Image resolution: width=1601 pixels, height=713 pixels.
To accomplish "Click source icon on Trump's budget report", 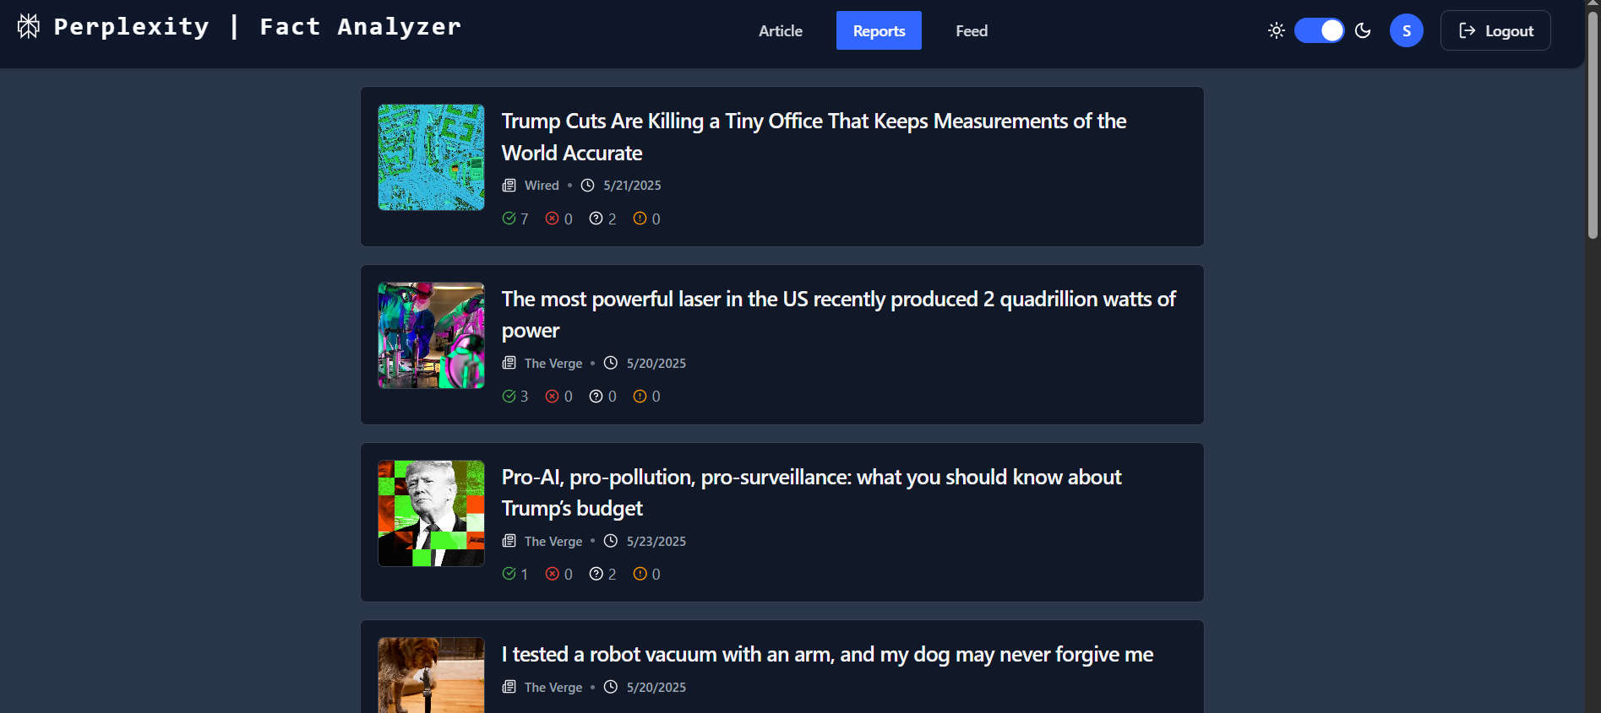I will pyautogui.click(x=509, y=541).
